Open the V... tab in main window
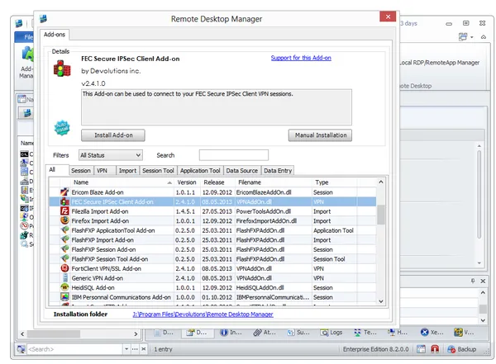 point(464,332)
